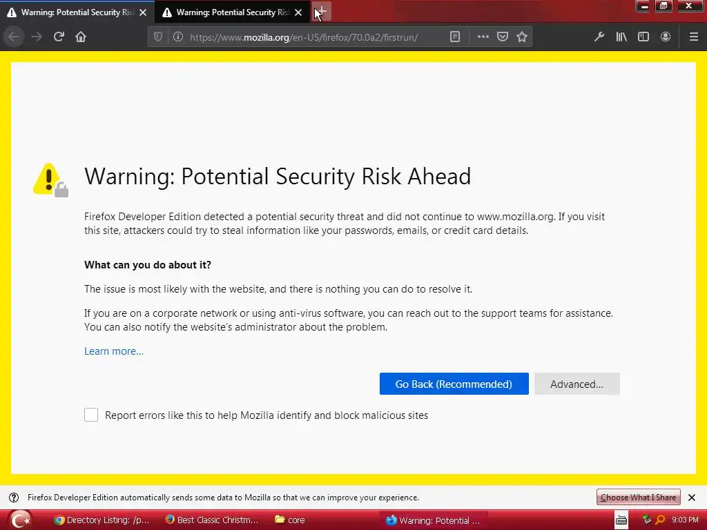
Task: Close the second Warning tab
Action: coord(298,12)
